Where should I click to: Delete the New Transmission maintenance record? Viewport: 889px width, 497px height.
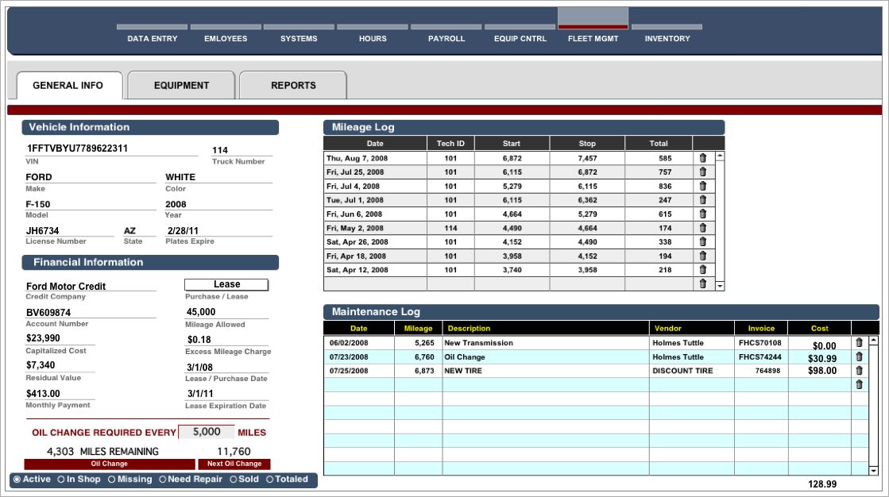(x=858, y=343)
